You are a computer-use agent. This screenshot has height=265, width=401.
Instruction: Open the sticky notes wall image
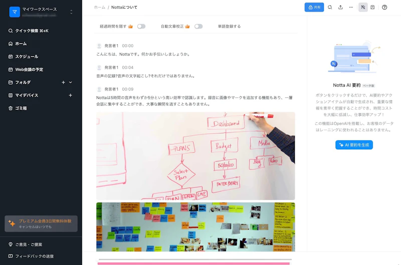click(195, 227)
